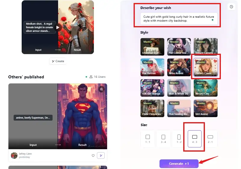The image size is (241, 169).
Task: Zoom into the Superman result image
Action: coord(102,89)
